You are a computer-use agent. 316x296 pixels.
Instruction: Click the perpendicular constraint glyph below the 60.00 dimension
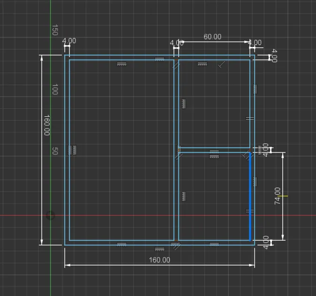tap(221, 65)
